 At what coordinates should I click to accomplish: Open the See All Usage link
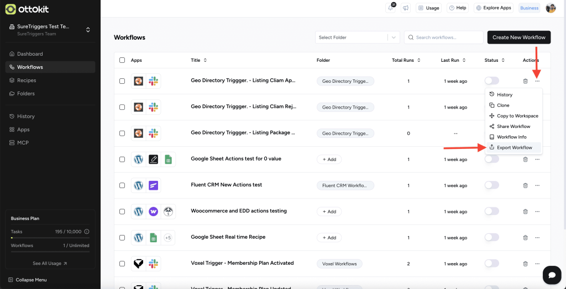(50, 264)
